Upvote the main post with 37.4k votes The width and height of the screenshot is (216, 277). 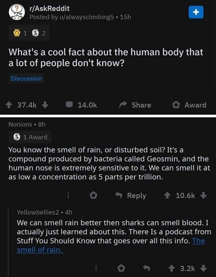click(9, 105)
